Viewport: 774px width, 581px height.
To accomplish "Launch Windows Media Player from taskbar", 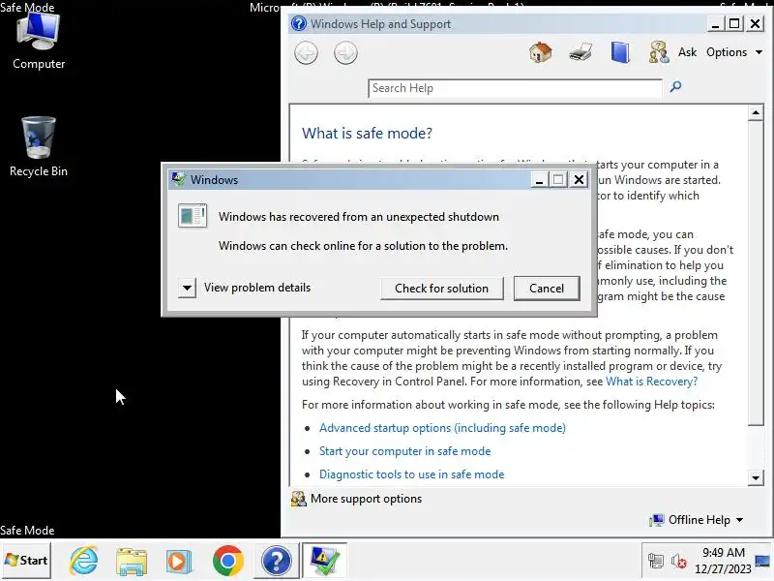I will coord(179,562).
